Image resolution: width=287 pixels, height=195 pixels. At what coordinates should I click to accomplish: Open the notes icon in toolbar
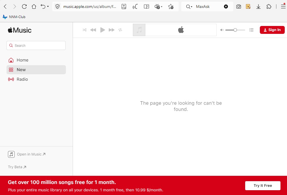(x=248, y=6)
